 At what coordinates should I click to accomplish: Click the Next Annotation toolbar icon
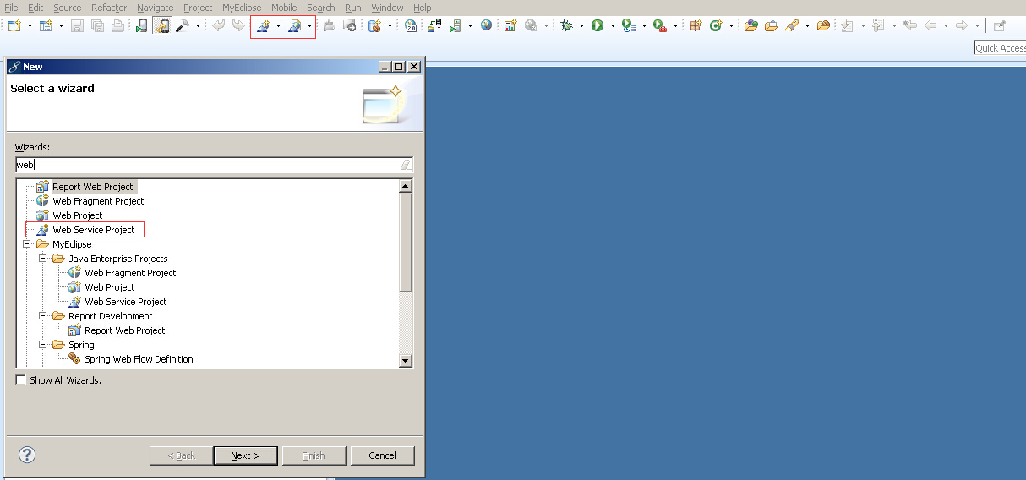[x=848, y=26]
